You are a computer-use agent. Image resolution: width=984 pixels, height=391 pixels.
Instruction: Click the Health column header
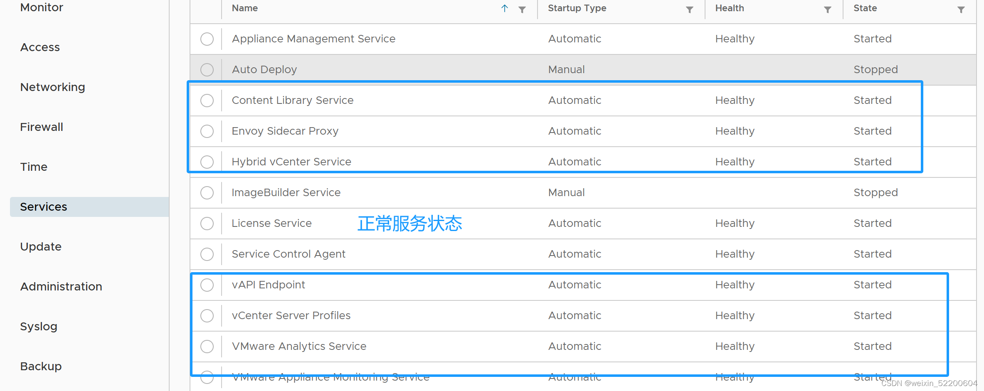730,8
